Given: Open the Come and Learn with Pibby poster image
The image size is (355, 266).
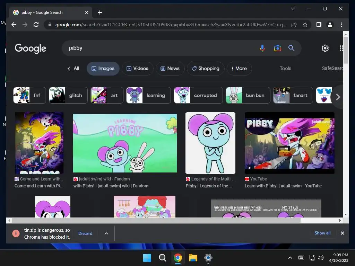Looking at the screenshot, I should 39,143.
